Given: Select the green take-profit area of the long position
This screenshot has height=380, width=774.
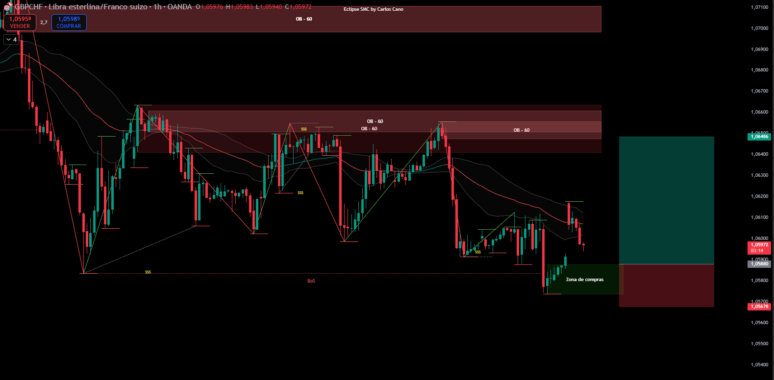Looking at the screenshot, I should 667,200.
